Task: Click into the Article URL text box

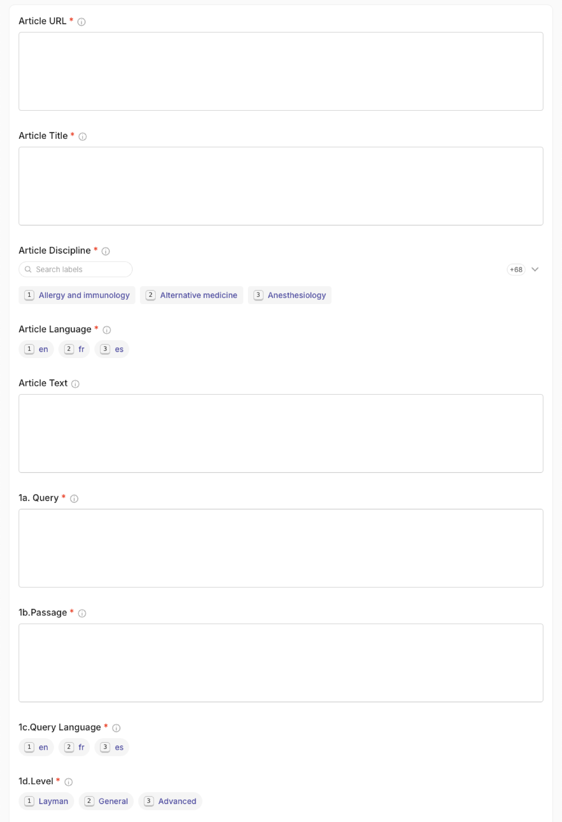Action: pyautogui.click(x=280, y=71)
